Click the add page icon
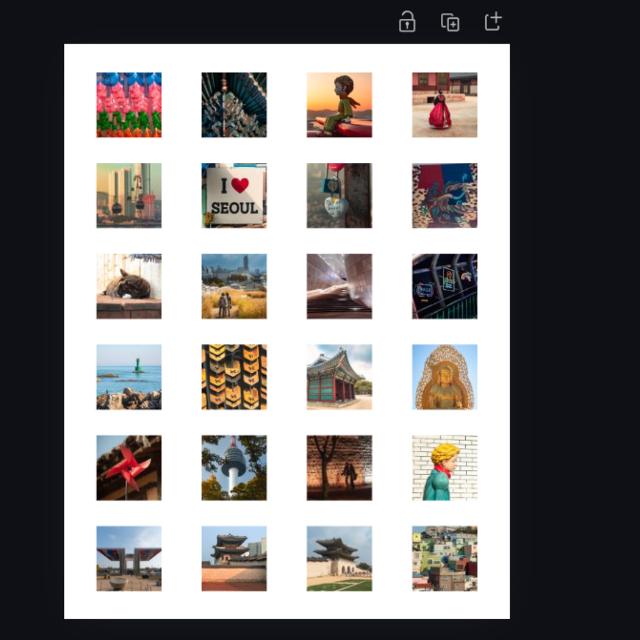This screenshot has width=640, height=640. (493, 22)
